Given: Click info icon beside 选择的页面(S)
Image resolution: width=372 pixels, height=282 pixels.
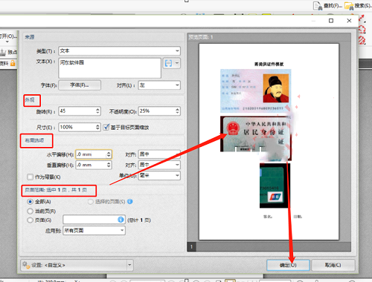Looking at the screenshot, I should point(130,202).
